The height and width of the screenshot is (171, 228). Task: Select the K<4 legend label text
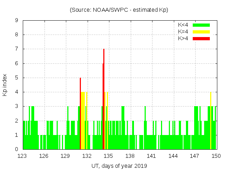point(184,25)
